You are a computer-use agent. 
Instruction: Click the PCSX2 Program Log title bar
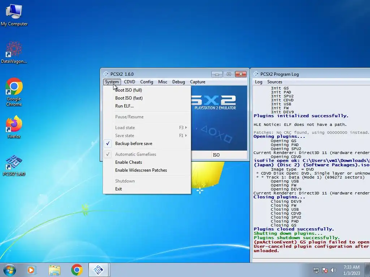pos(310,74)
